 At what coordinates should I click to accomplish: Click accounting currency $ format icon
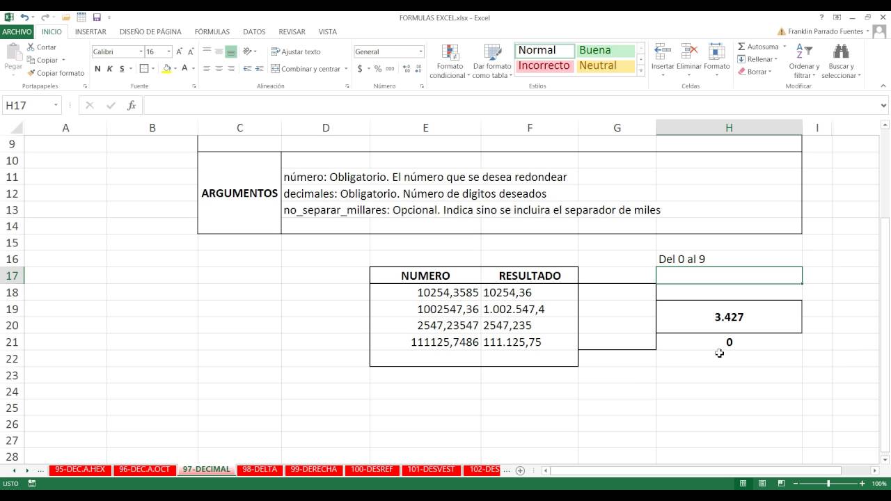360,69
